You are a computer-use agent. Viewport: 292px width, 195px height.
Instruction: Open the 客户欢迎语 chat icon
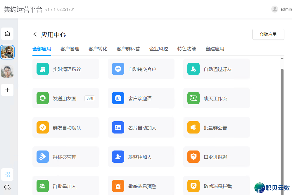(118, 98)
